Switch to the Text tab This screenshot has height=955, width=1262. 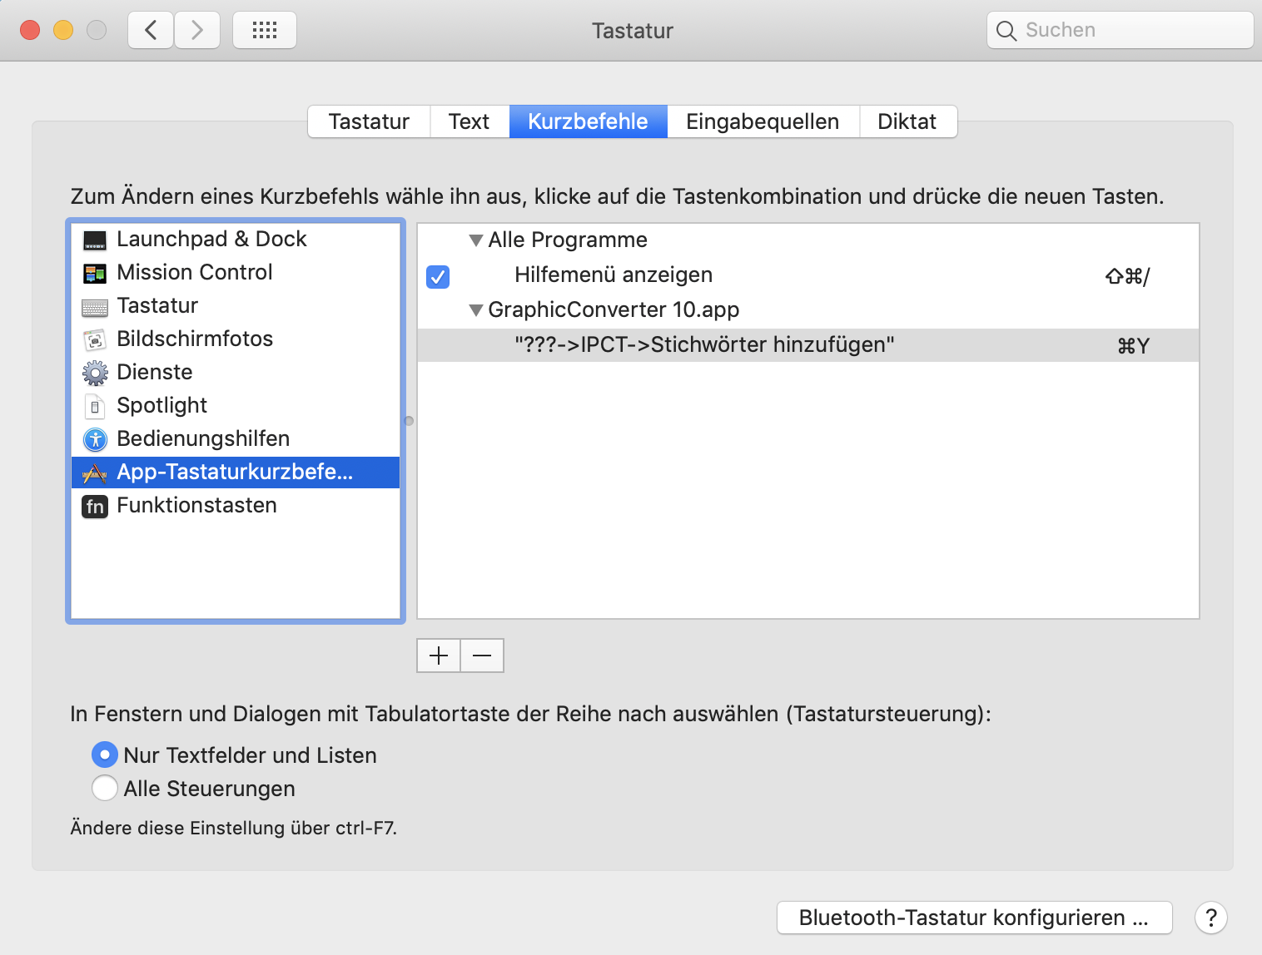pyautogui.click(x=469, y=121)
